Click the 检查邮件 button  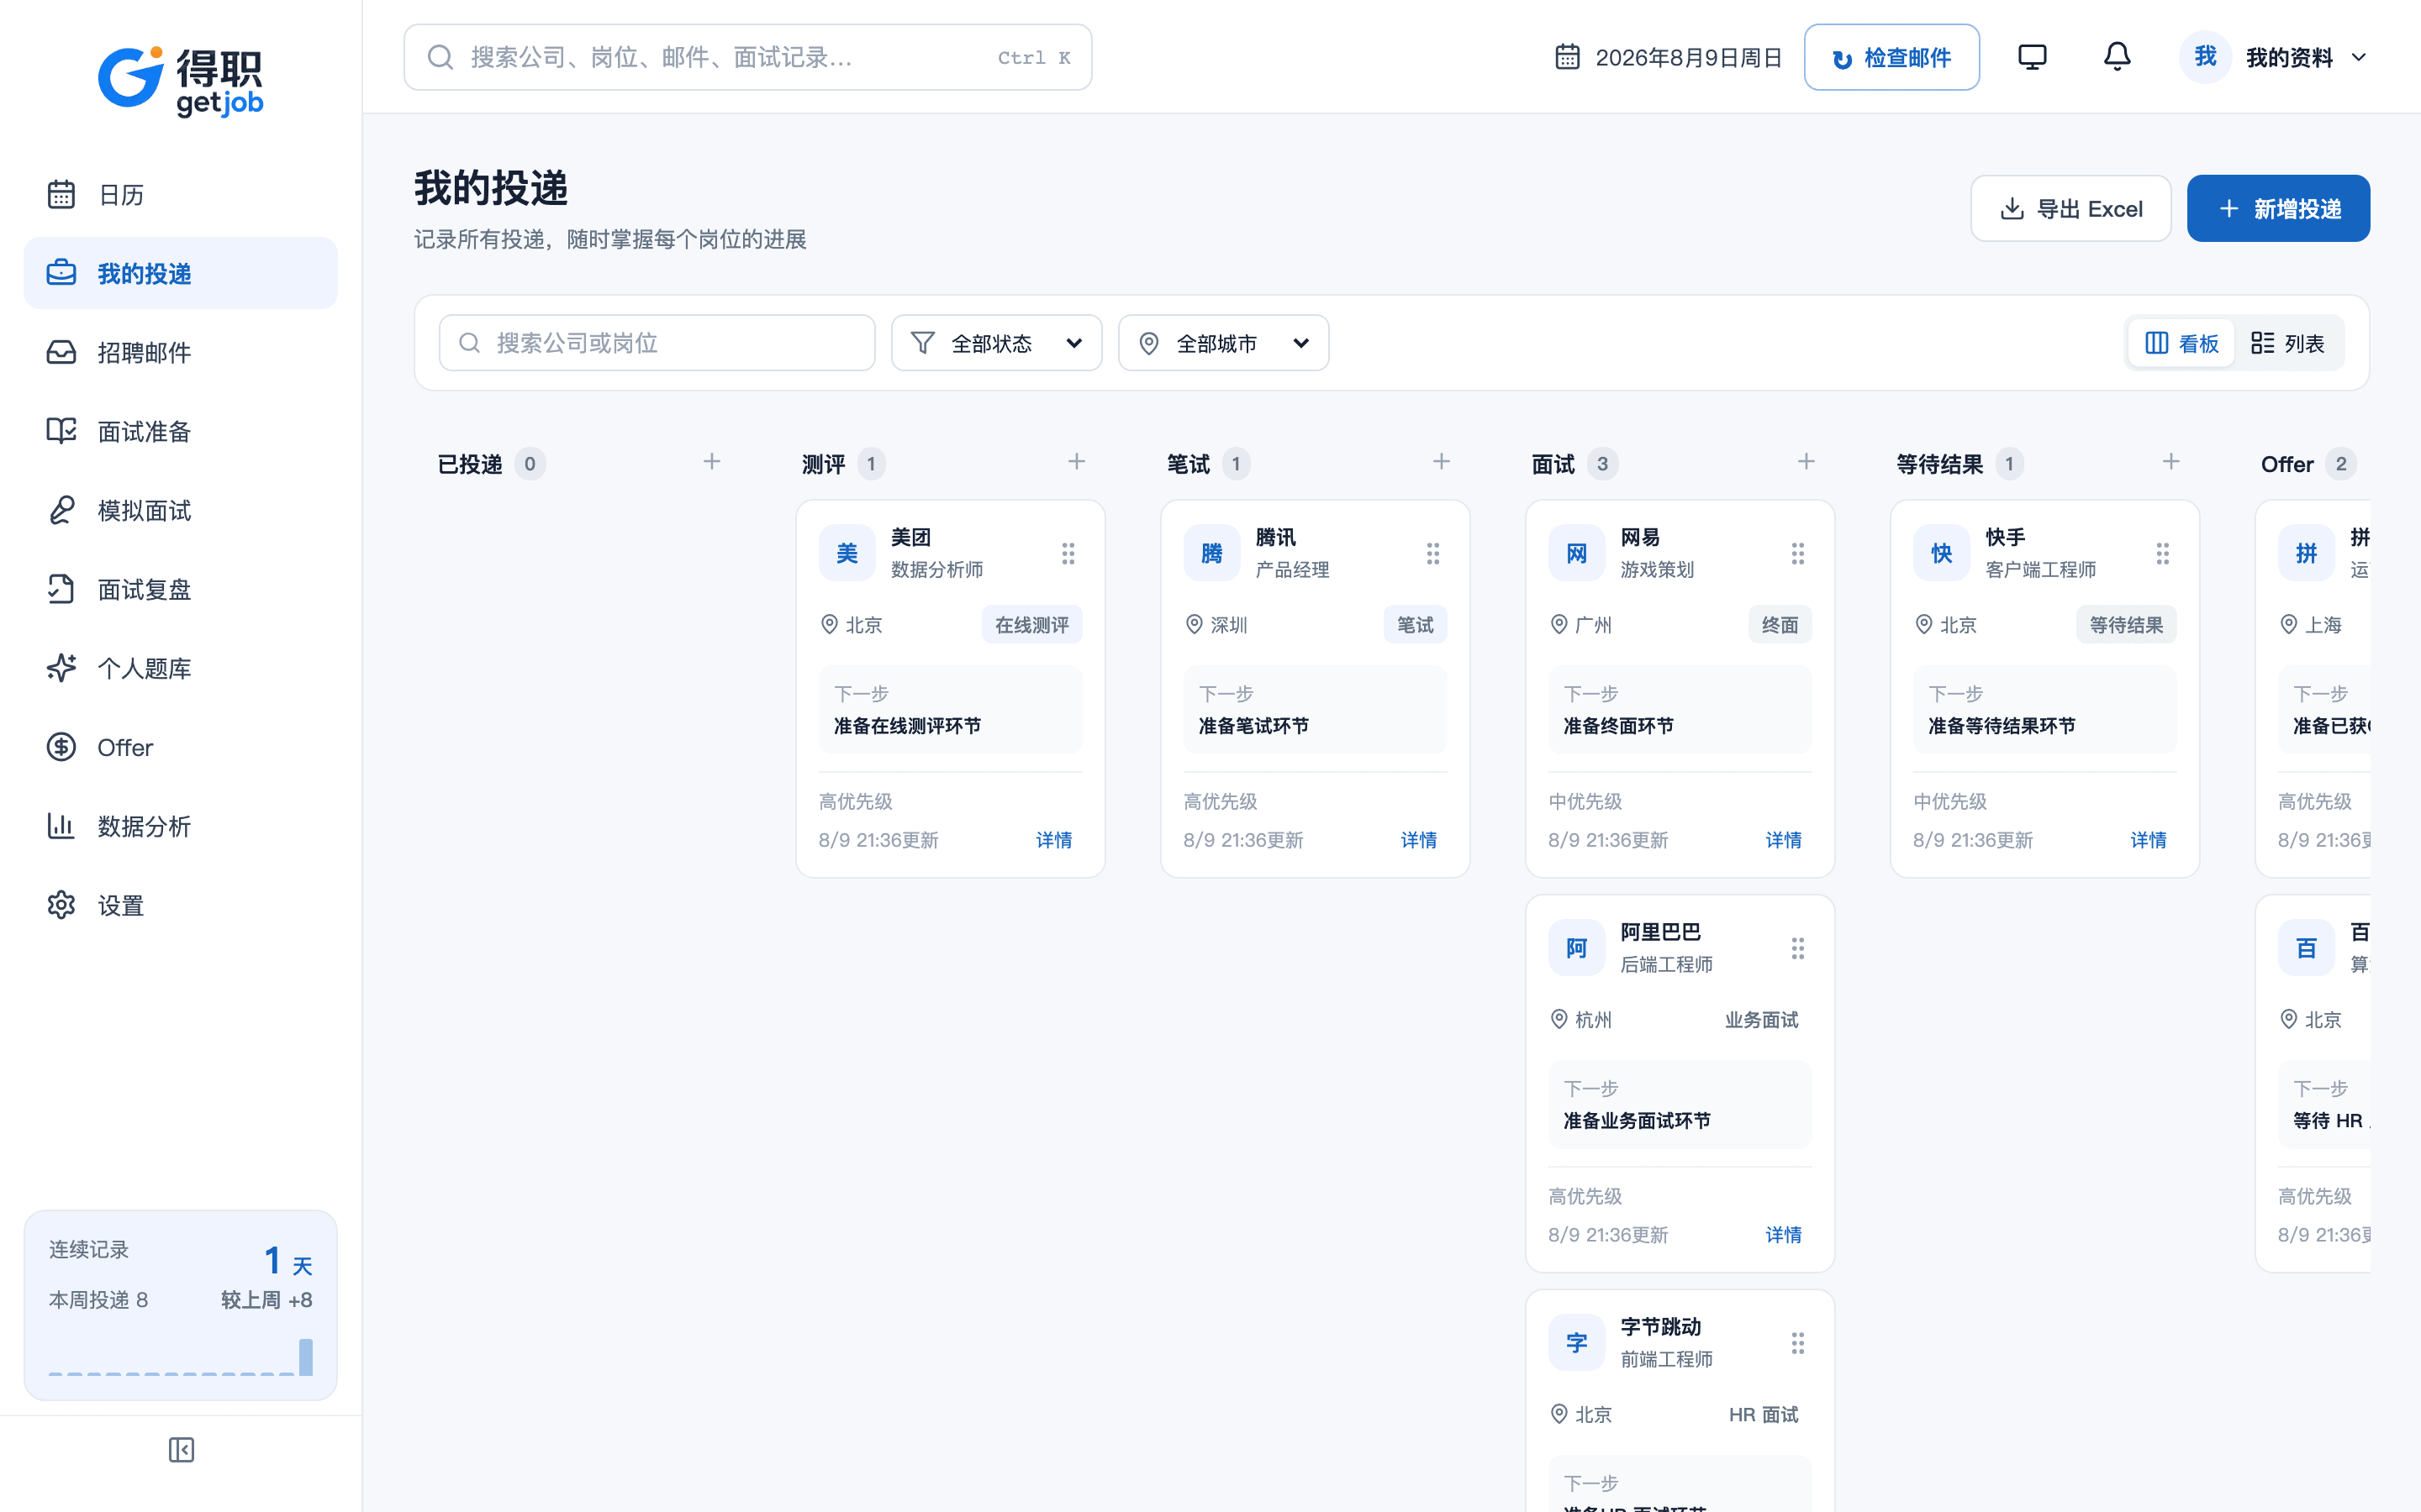pos(1891,57)
